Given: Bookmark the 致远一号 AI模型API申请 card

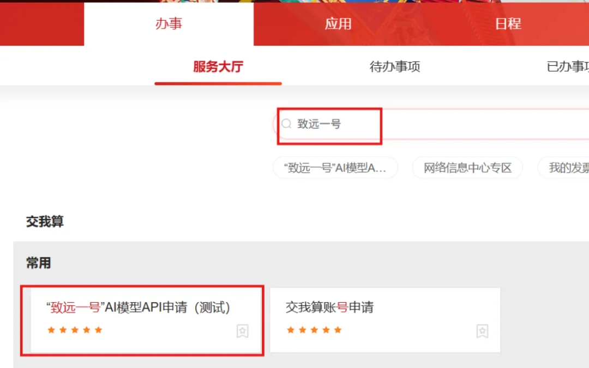Looking at the screenshot, I should [243, 331].
